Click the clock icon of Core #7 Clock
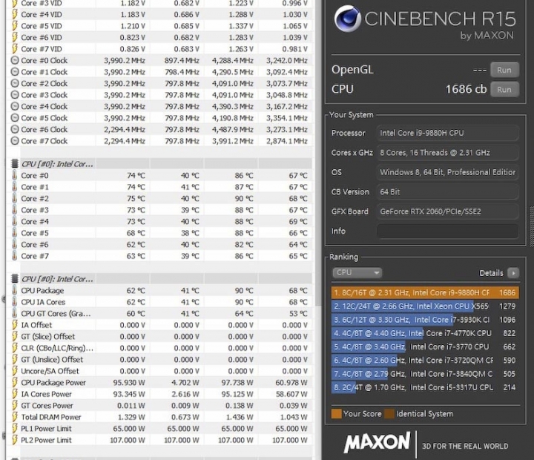Screen dimensions: 534x460 pyautogui.click(x=15, y=141)
